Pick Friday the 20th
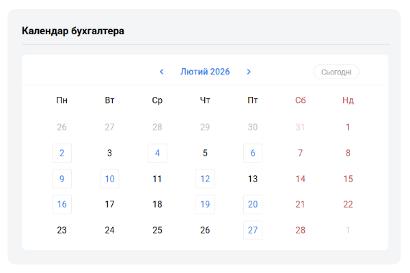Viewport: 410px width, 273px height. click(253, 204)
